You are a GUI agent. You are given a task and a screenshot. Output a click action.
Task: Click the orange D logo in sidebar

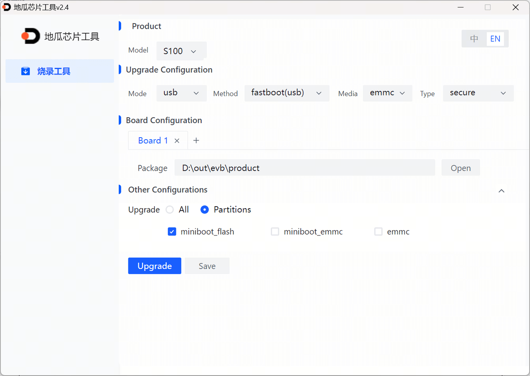coord(31,36)
